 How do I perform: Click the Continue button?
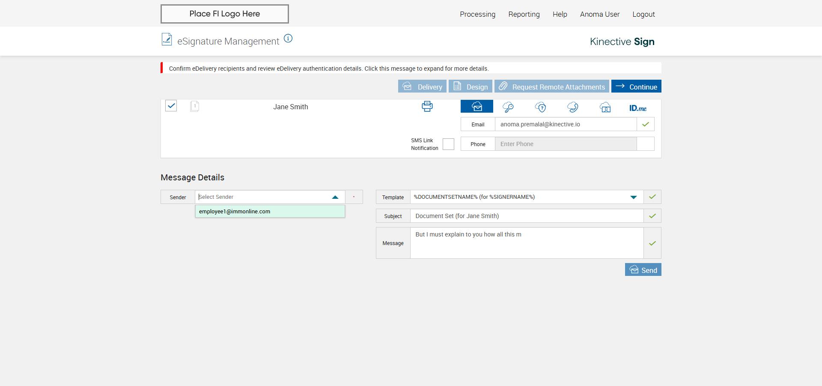pos(636,87)
